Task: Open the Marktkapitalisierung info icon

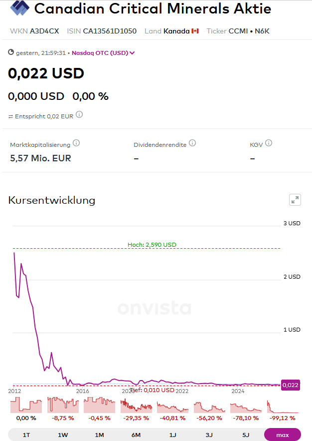Action: point(76,143)
